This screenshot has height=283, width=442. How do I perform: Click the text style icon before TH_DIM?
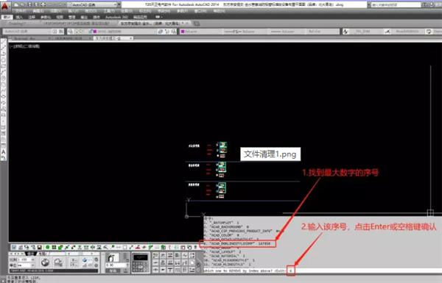coord(345,32)
